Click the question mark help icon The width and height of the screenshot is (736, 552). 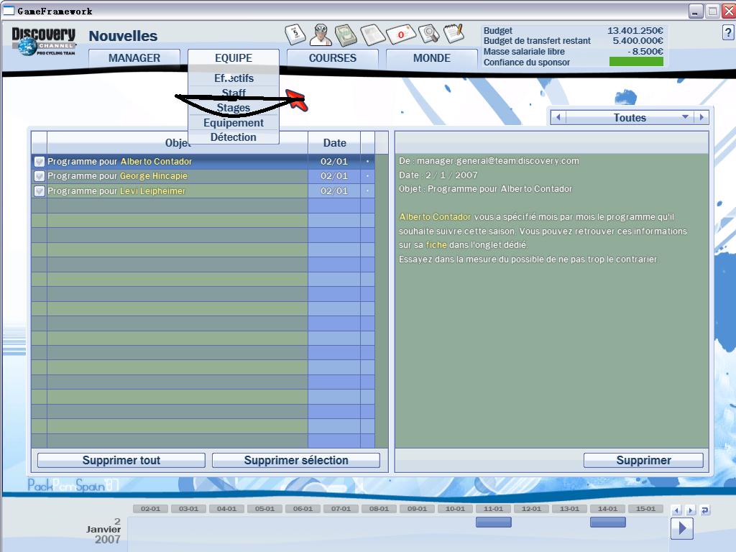point(728,33)
